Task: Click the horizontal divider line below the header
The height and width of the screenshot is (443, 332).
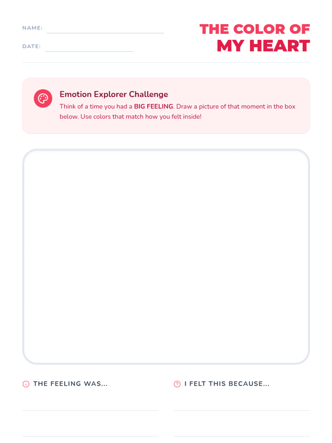Action: pyautogui.click(x=166, y=63)
